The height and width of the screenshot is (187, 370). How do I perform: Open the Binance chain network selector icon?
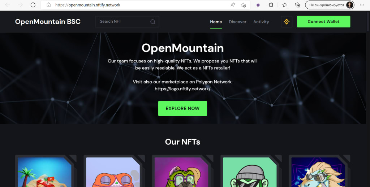coord(287,22)
